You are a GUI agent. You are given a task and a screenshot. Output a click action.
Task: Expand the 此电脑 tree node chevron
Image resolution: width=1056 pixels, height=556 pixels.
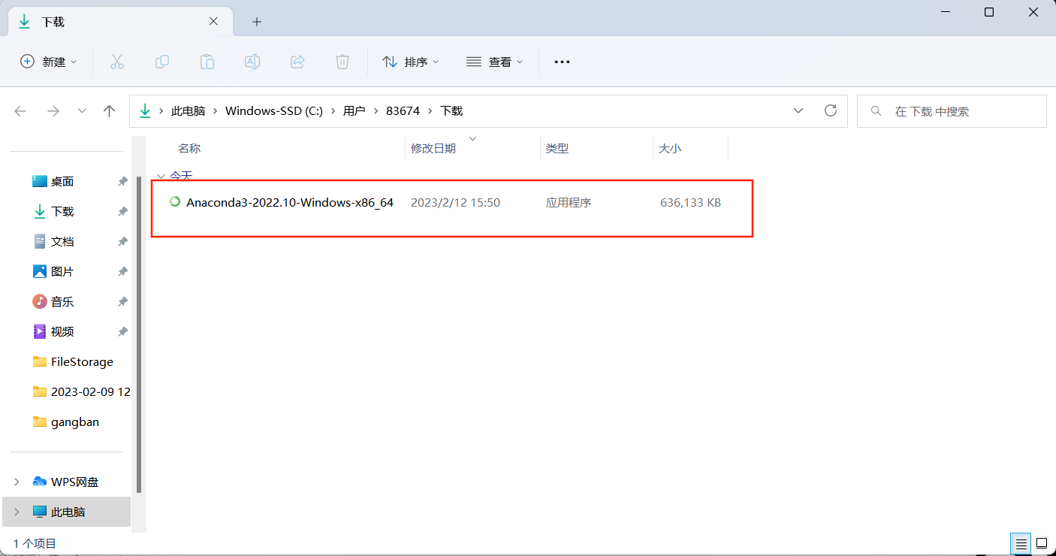17,512
